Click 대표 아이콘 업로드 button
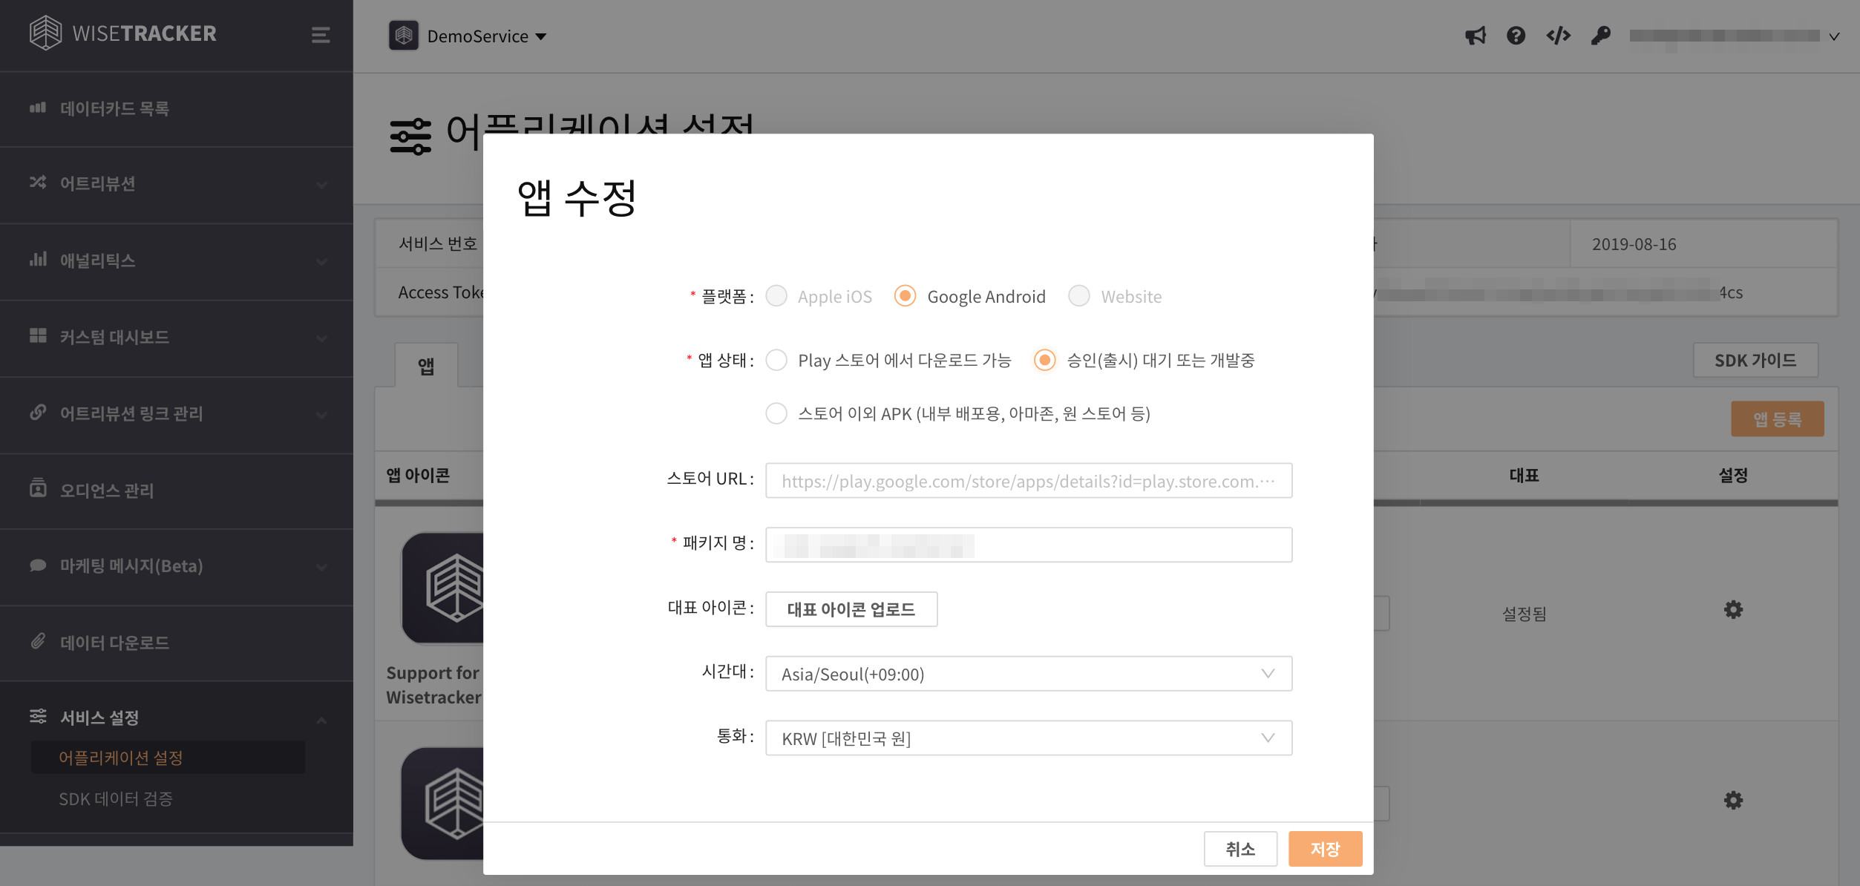 (851, 609)
